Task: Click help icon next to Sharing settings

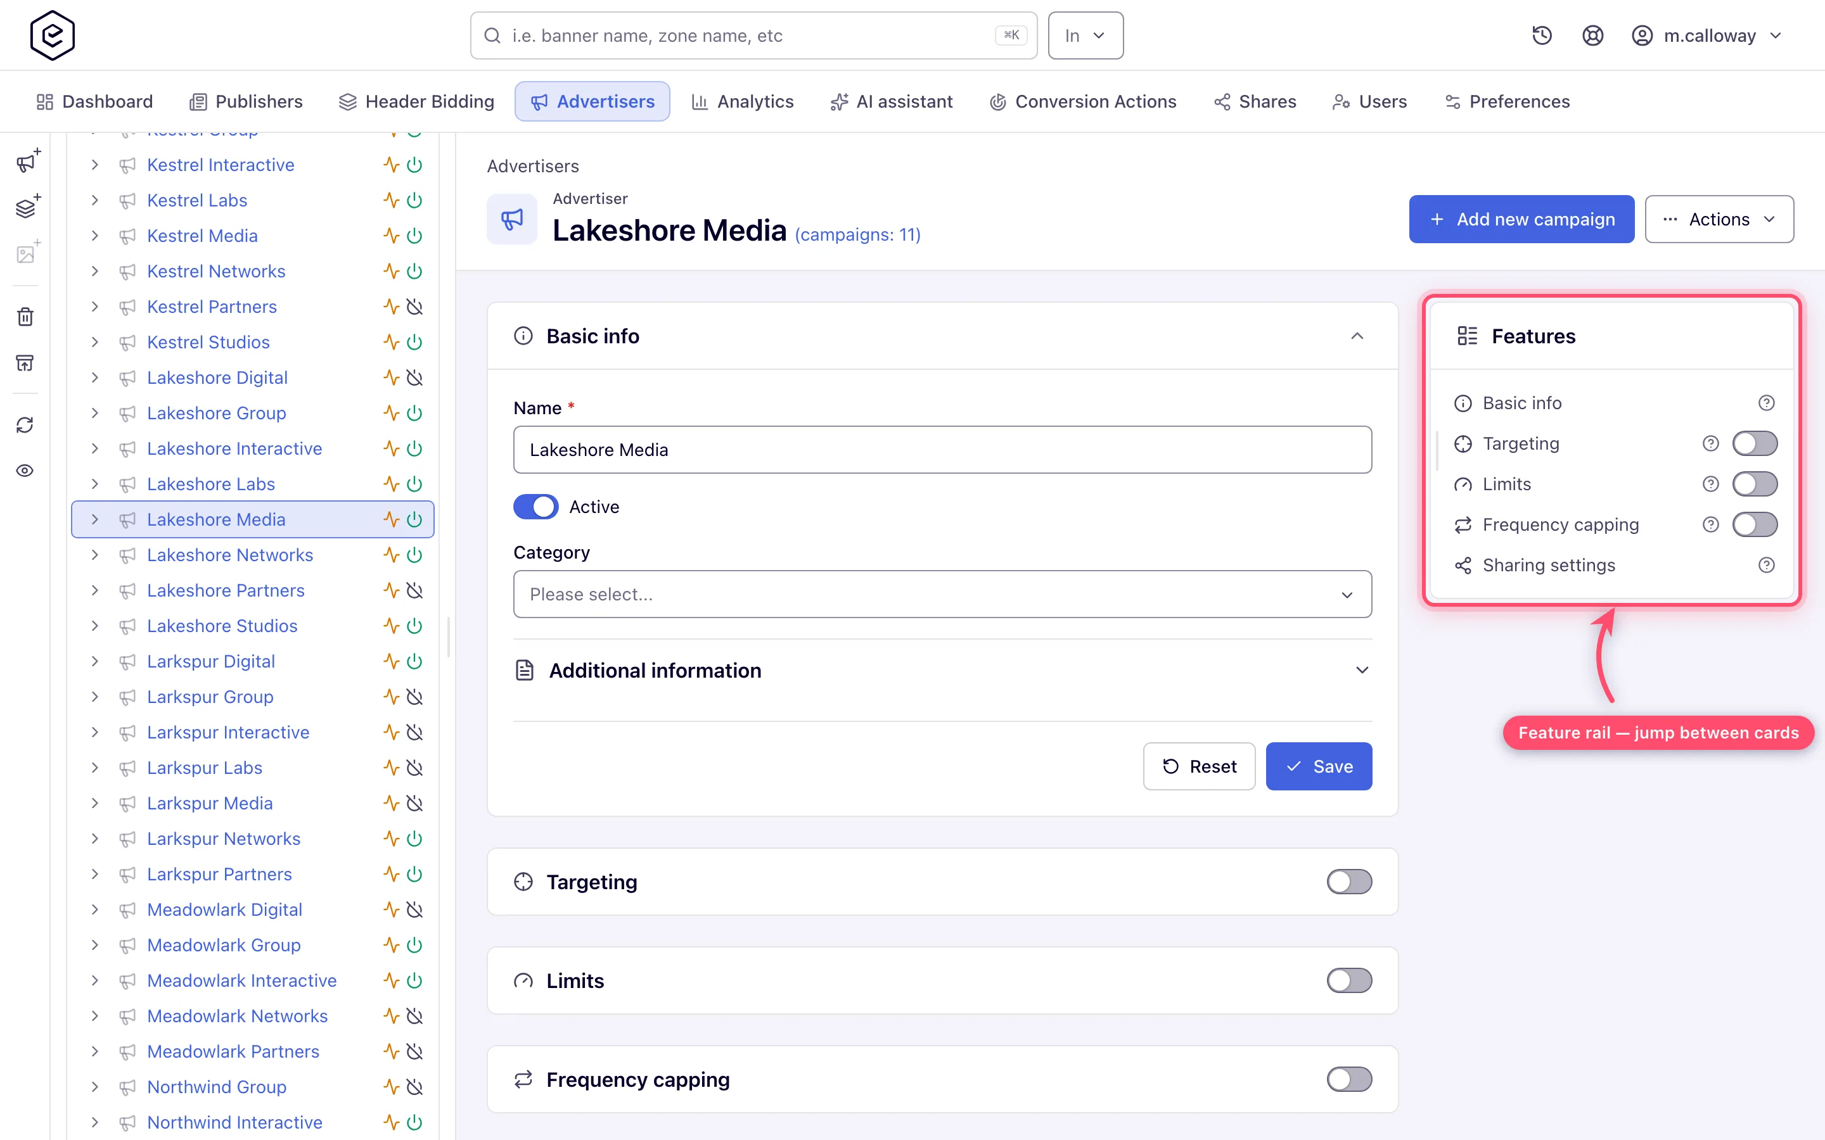Action: (x=1766, y=566)
